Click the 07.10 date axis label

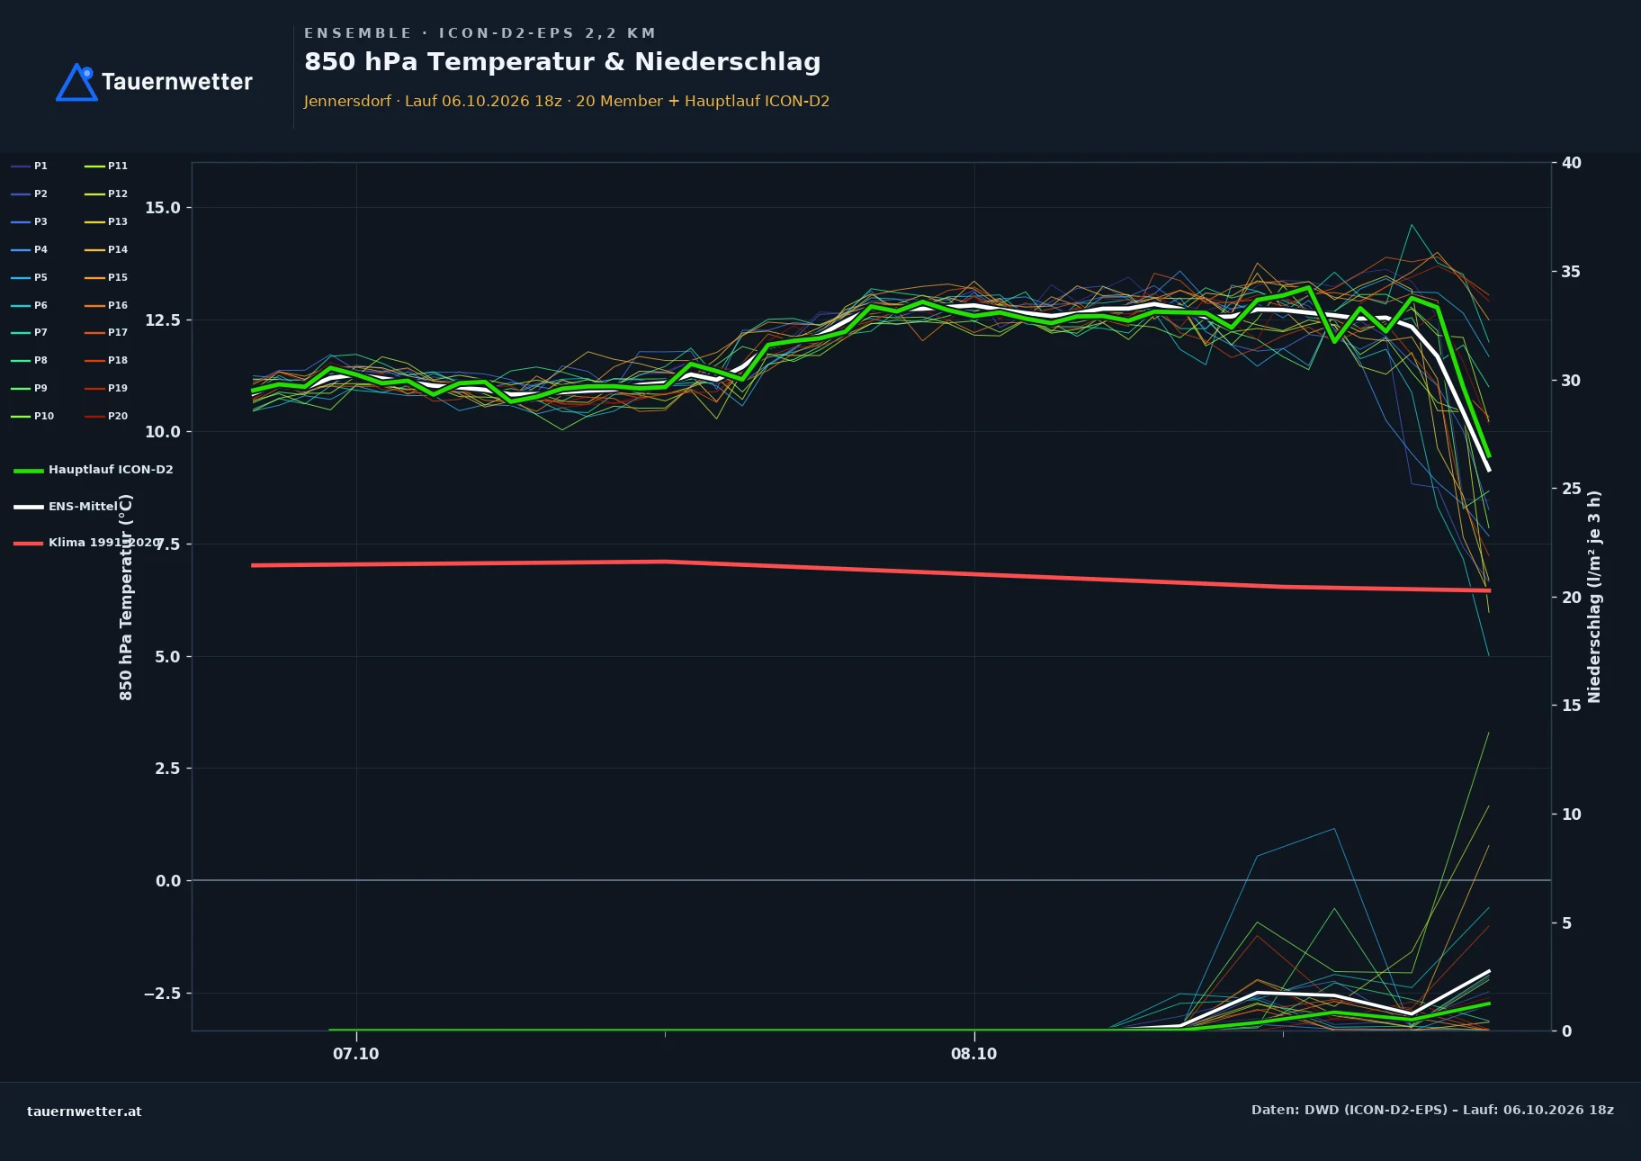tap(356, 1054)
